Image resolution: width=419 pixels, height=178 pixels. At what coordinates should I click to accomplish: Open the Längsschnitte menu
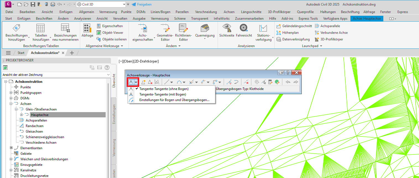(251, 12)
